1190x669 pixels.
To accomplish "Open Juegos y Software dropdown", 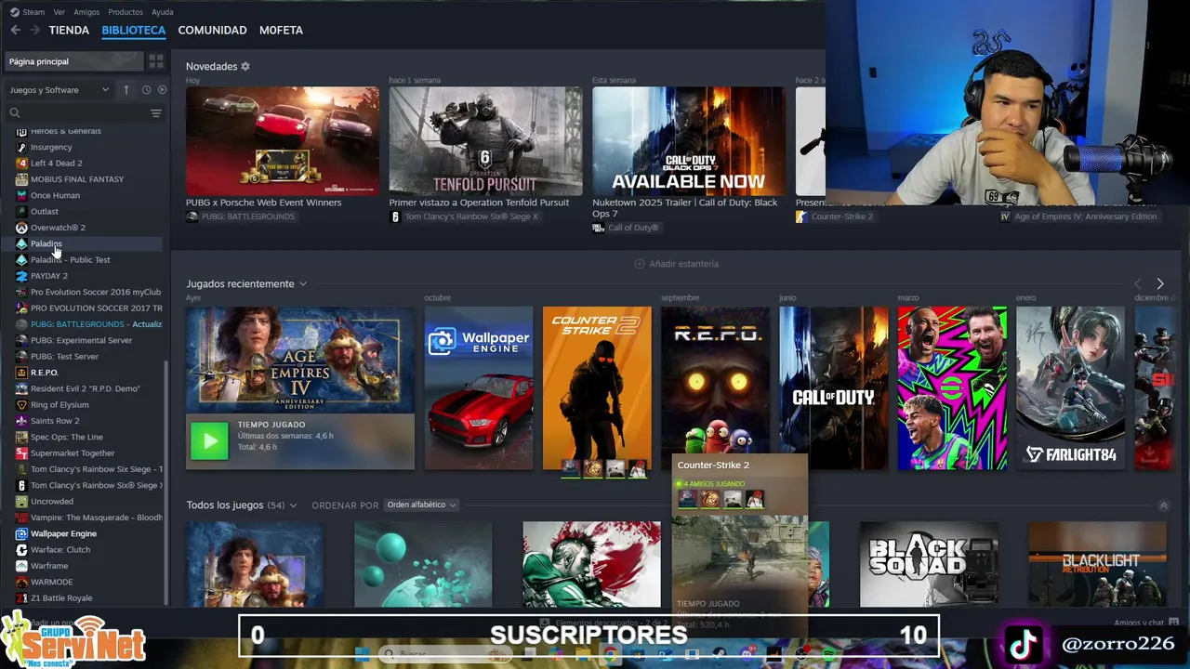I will point(59,90).
